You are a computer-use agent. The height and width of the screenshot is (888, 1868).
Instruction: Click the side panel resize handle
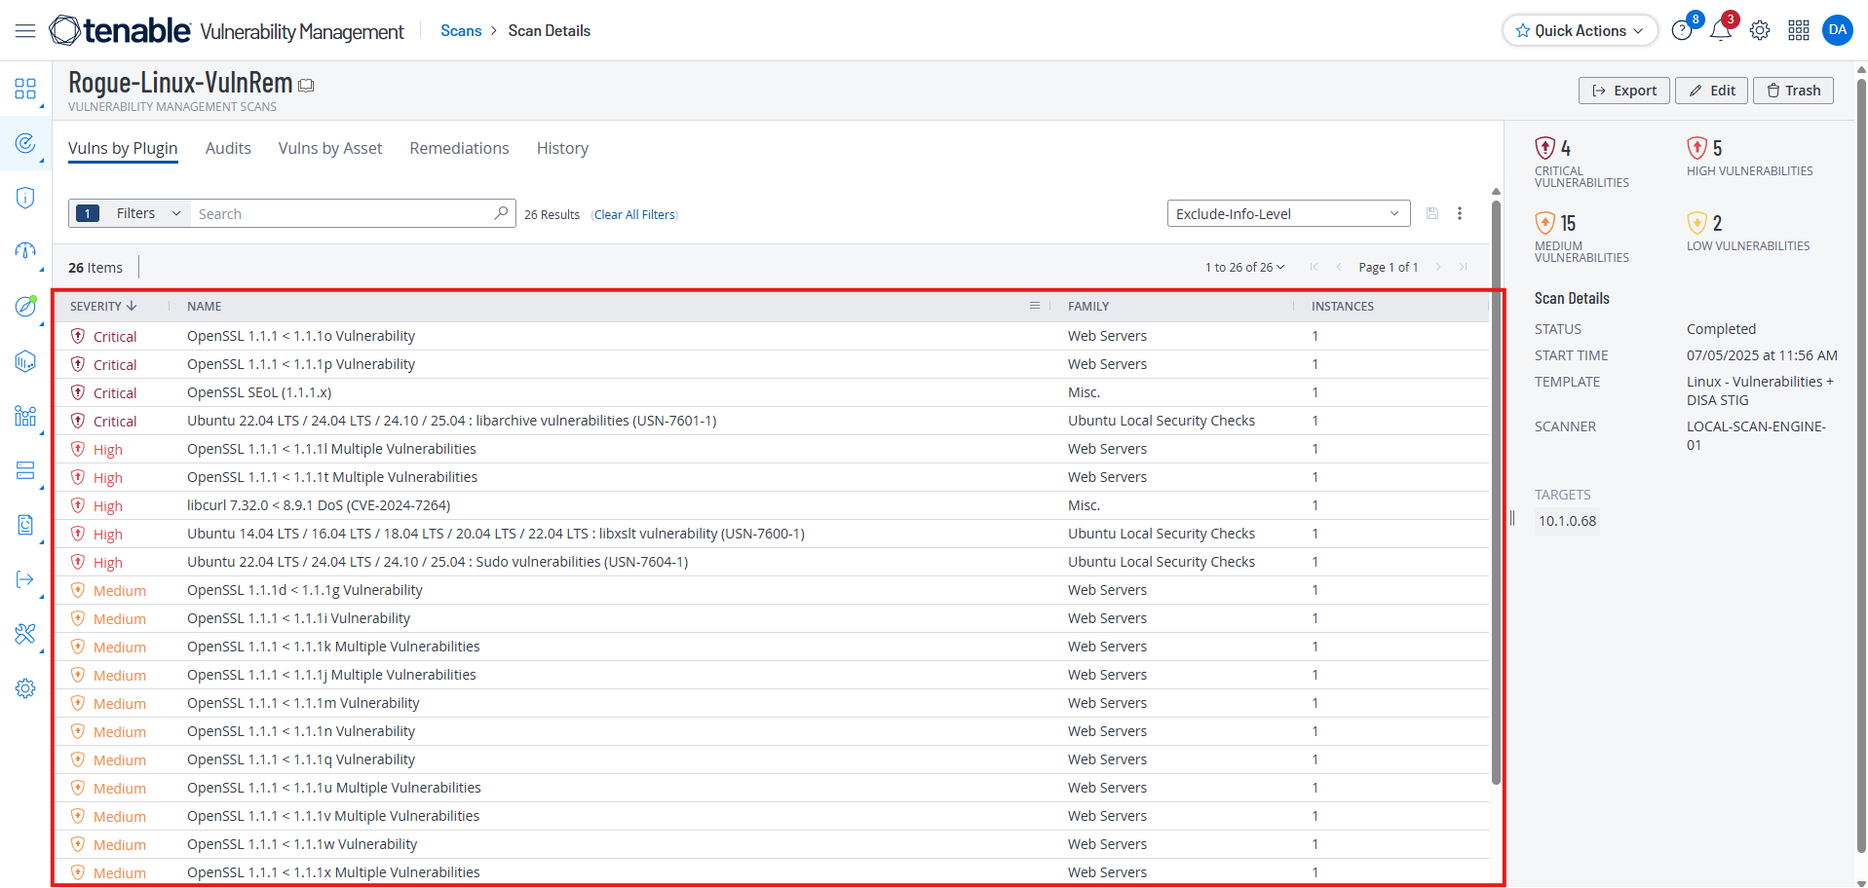[1512, 518]
